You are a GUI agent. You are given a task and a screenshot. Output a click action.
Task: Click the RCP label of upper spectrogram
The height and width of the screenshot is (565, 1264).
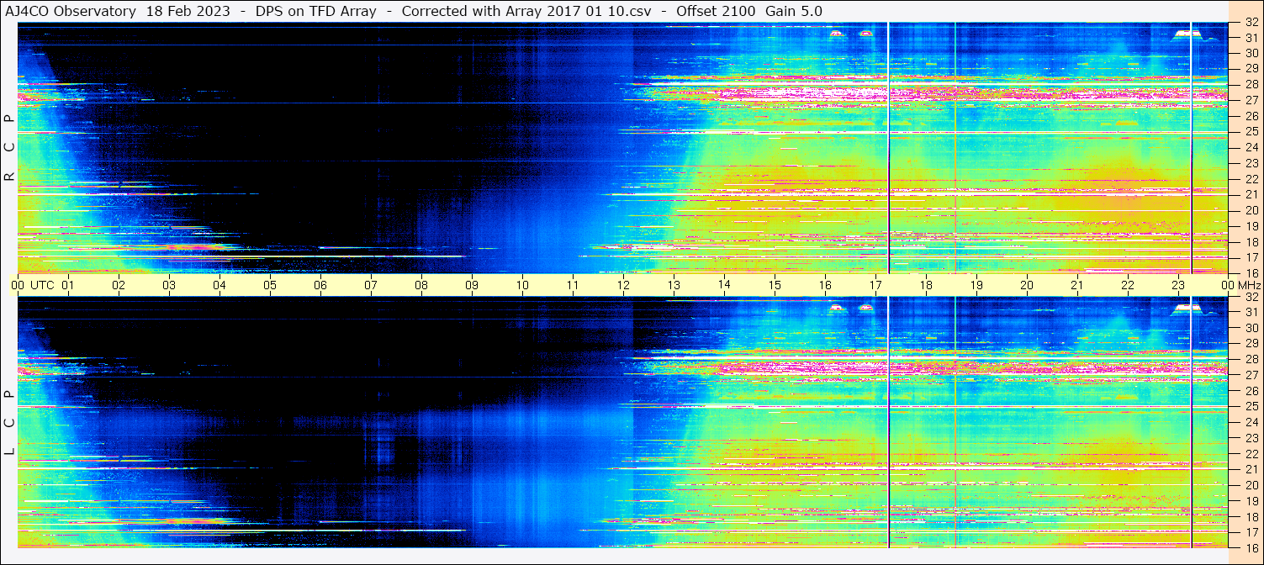tap(9, 148)
